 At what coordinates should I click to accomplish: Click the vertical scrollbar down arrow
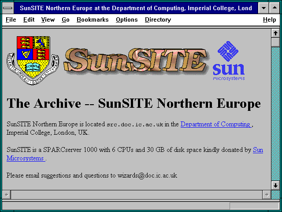coord(275,185)
